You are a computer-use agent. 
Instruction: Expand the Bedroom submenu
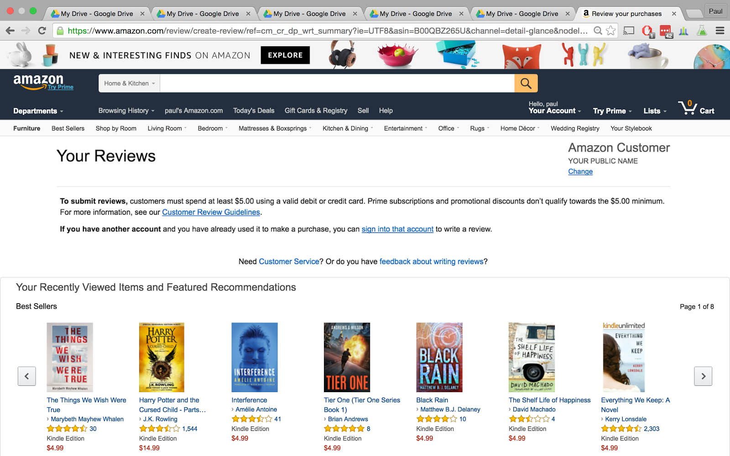tap(213, 128)
